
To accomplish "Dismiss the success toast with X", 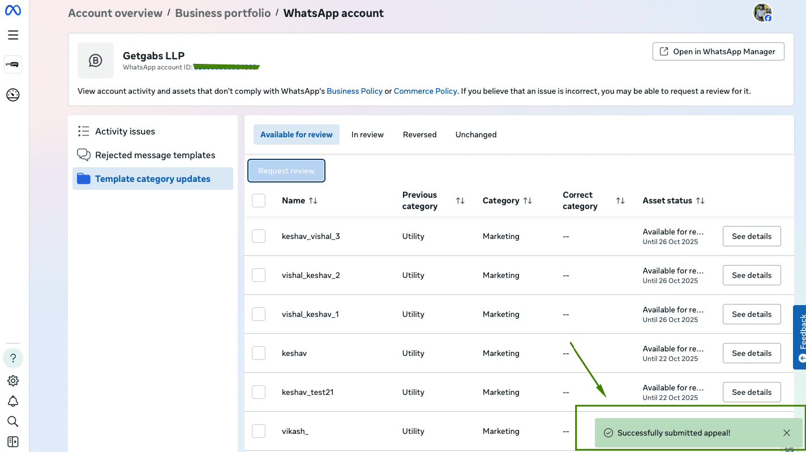I will (787, 433).
